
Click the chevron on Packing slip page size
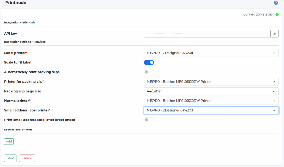[x=273, y=91]
